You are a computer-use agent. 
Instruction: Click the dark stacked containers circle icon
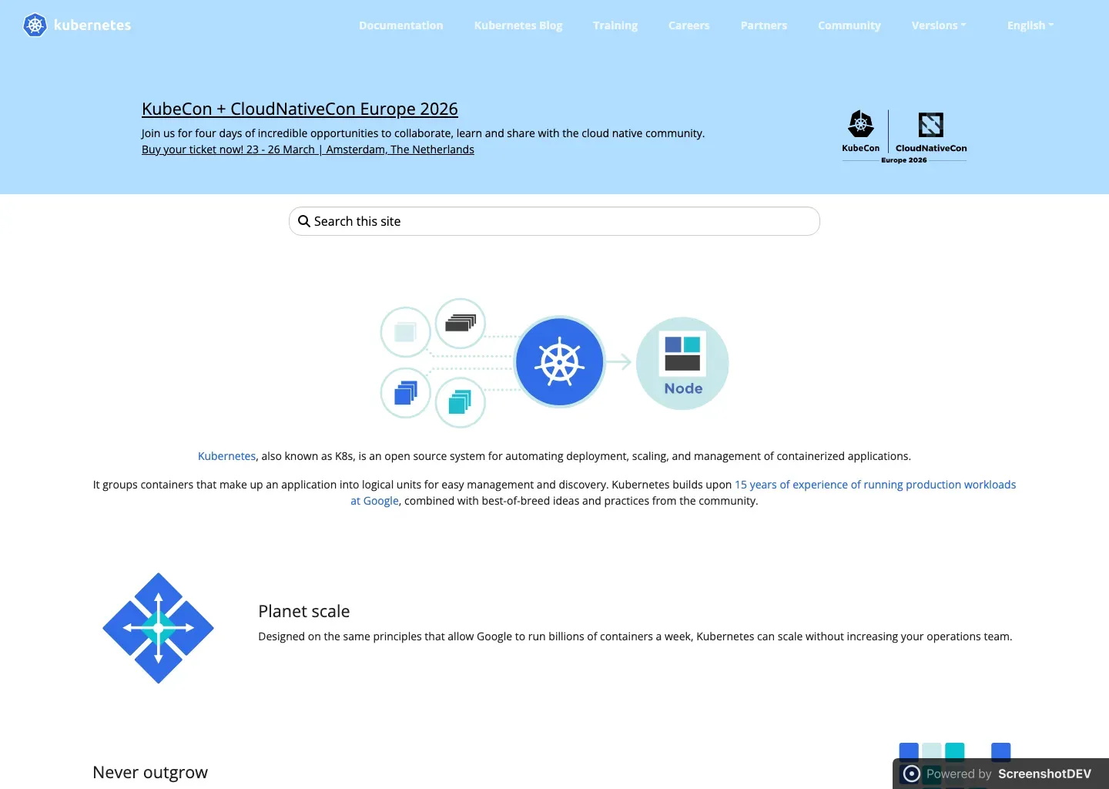461,323
